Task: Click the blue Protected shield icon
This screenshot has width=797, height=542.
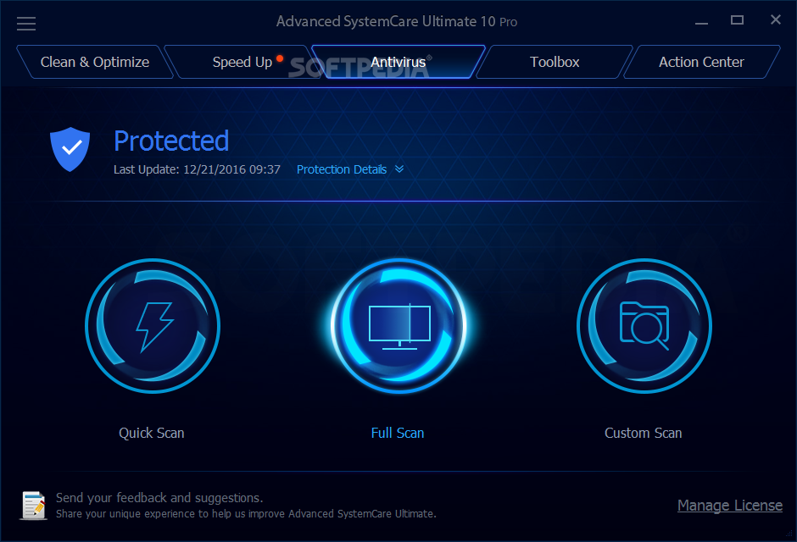Action: 70,149
